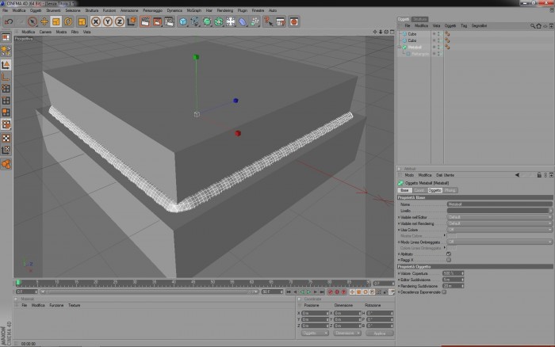Open the Visibile nel Rendering dropdown
Image resolution: width=555 pixels, height=347 pixels.
tap(499, 223)
